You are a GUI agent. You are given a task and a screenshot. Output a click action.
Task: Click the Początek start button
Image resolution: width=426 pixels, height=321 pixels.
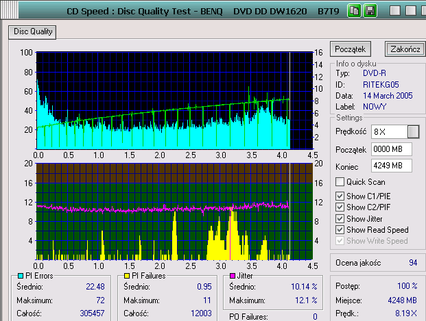click(x=351, y=49)
